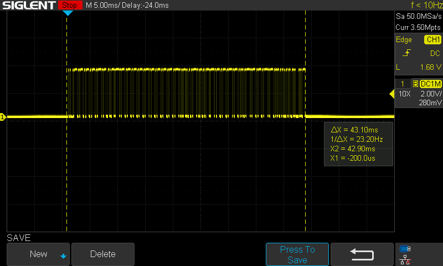Click the Curr 3.50Mpts memory depth text
The width and height of the screenshot is (443, 266).
[x=418, y=27]
